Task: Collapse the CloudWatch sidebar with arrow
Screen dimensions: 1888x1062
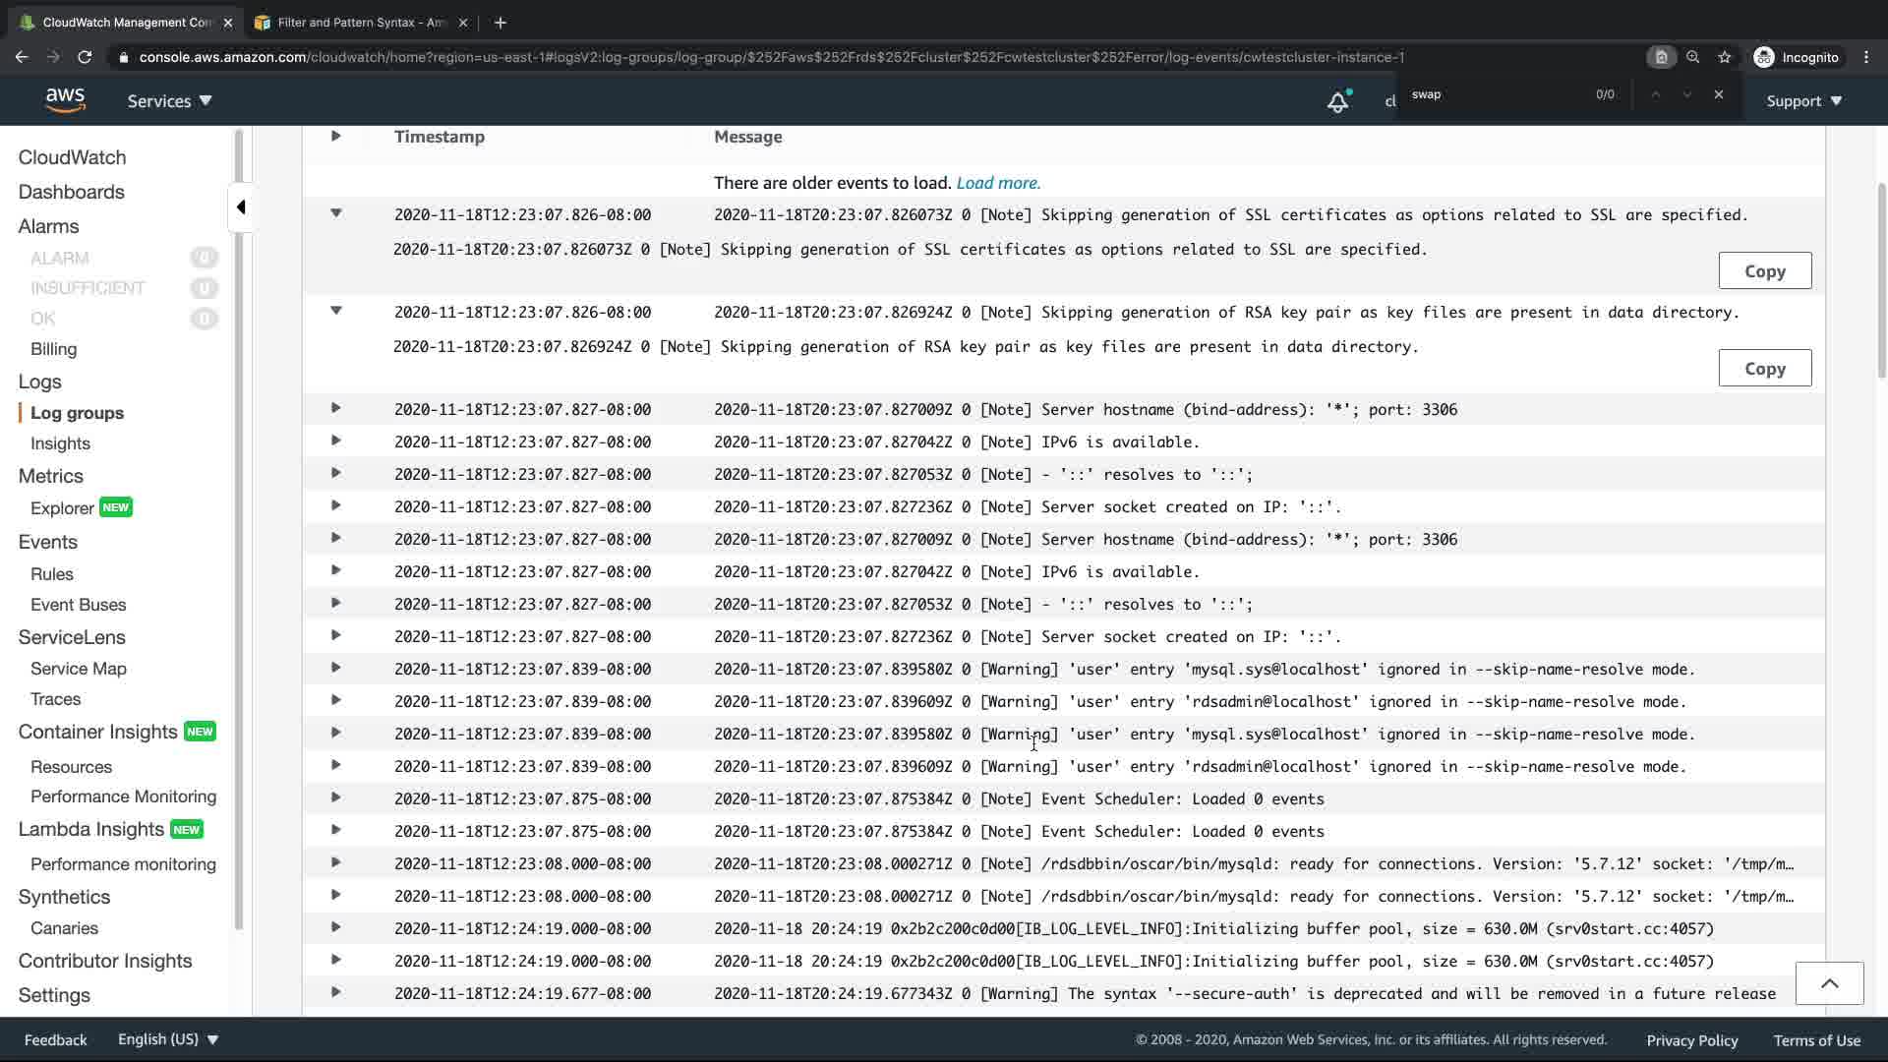Action: (241, 207)
